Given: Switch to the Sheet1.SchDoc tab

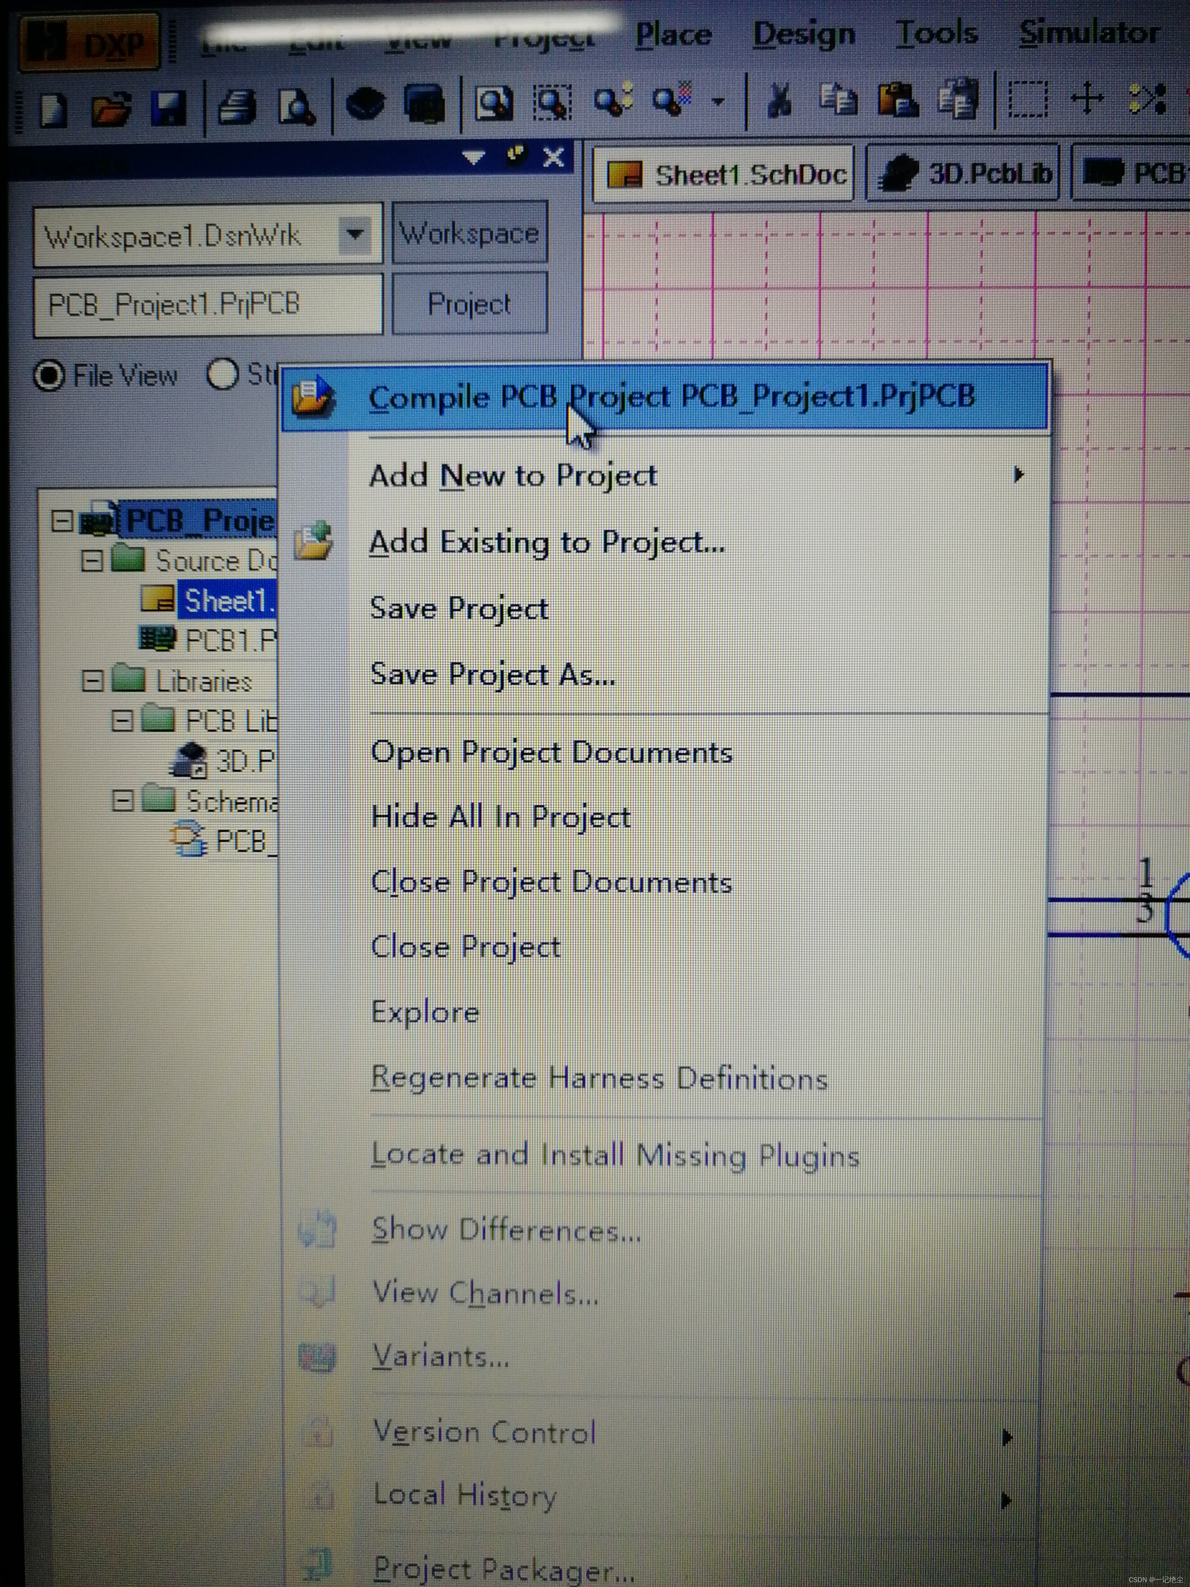Looking at the screenshot, I should point(723,174).
